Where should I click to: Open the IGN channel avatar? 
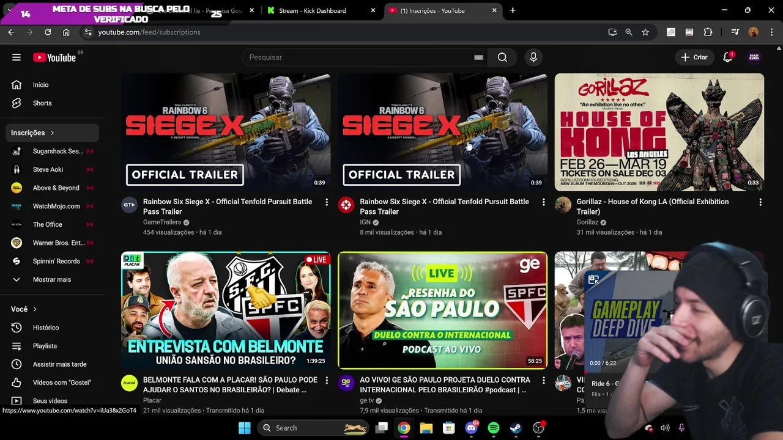click(x=346, y=205)
